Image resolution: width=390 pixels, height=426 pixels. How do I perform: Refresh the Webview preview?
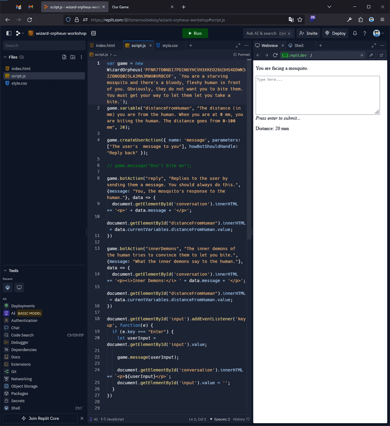pos(275,55)
